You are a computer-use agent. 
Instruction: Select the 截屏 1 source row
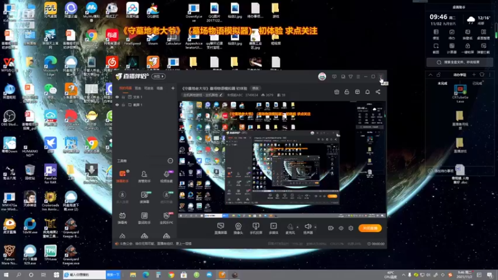146,105
